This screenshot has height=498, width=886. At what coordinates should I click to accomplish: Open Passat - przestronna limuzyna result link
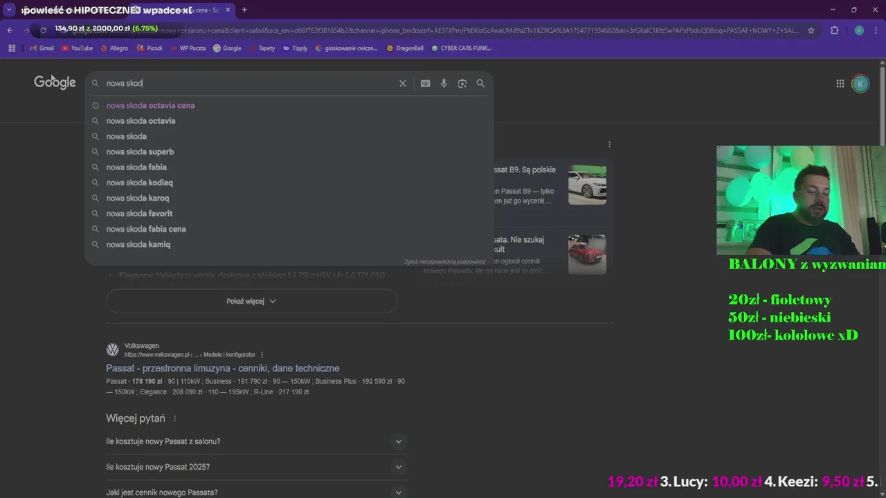coord(223,369)
